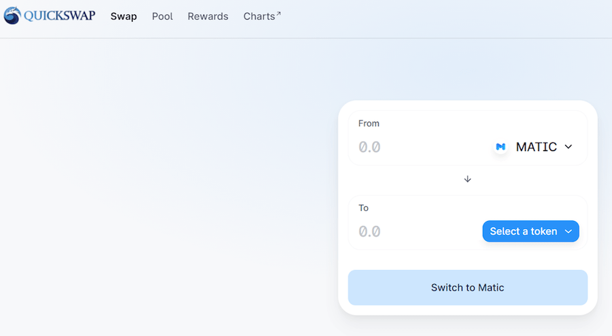This screenshot has width=612, height=336.
Task: Click the external-link arrow beside Charts
Action: pyautogui.click(x=278, y=13)
